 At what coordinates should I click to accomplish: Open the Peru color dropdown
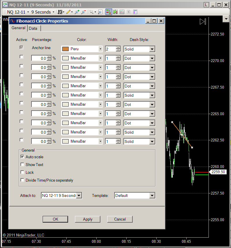pyautogui.click(x=100, y=49)
